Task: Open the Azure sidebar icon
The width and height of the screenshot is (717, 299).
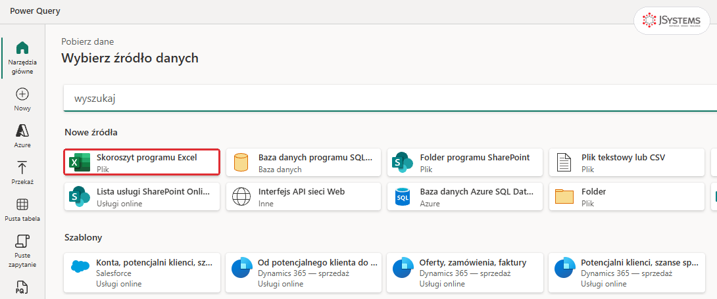Action: (x=22, y=131)
